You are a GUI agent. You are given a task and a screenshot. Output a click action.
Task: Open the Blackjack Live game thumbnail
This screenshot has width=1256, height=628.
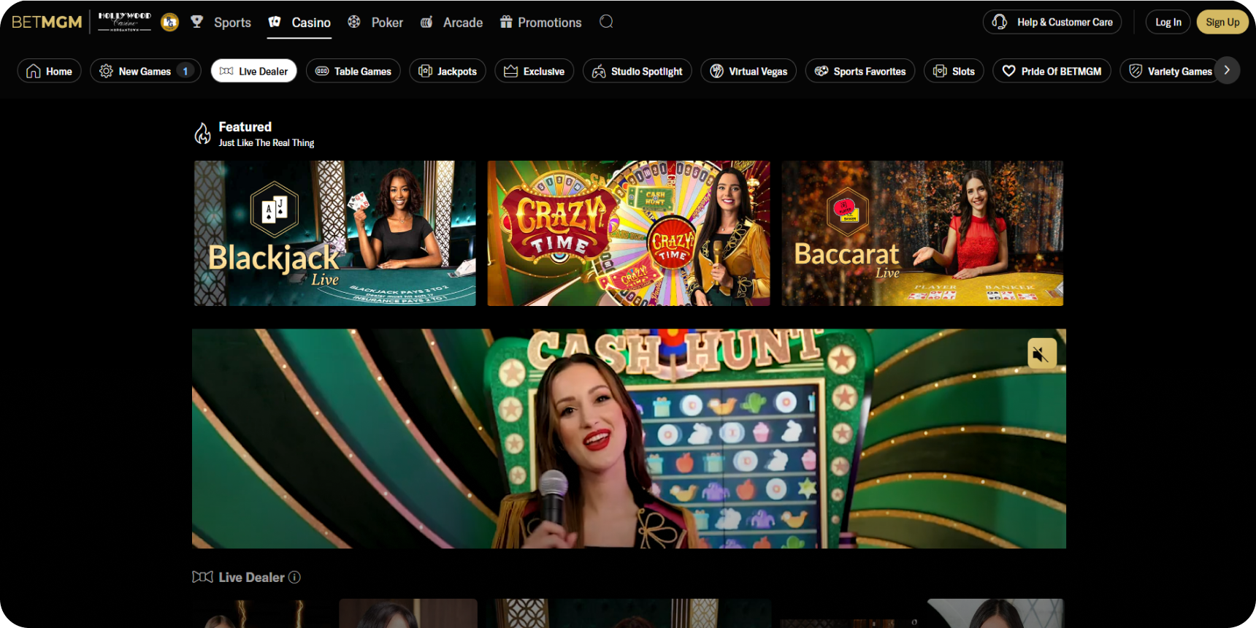click(335, 233)
